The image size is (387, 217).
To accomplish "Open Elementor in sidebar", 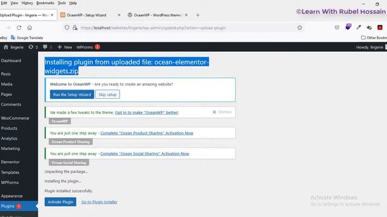I will coord(10,162).
